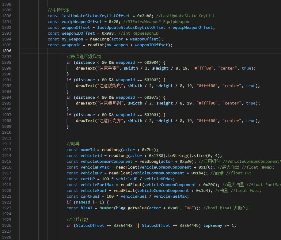Click the //手持枪械 comment

[59, 10]
